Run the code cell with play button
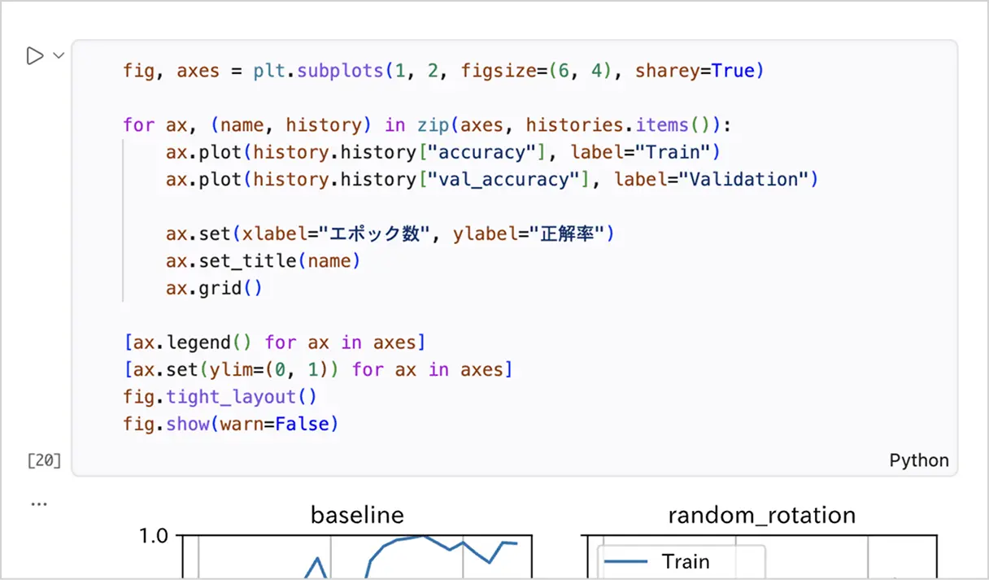This screenshot has height=580, width=989. [x=34, y=56]
